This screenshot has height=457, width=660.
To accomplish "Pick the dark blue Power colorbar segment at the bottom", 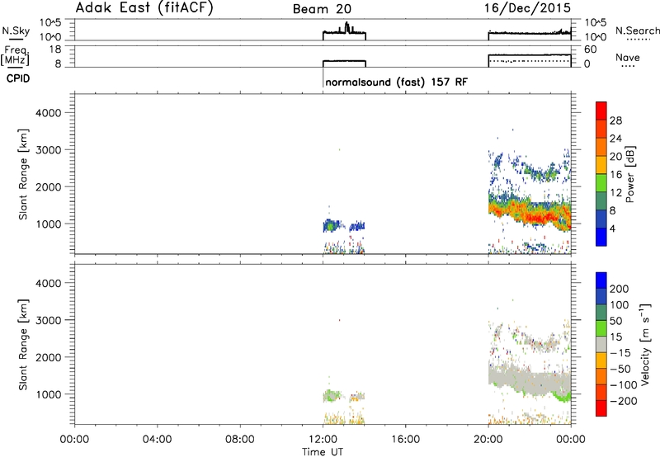I will point(601,237).
